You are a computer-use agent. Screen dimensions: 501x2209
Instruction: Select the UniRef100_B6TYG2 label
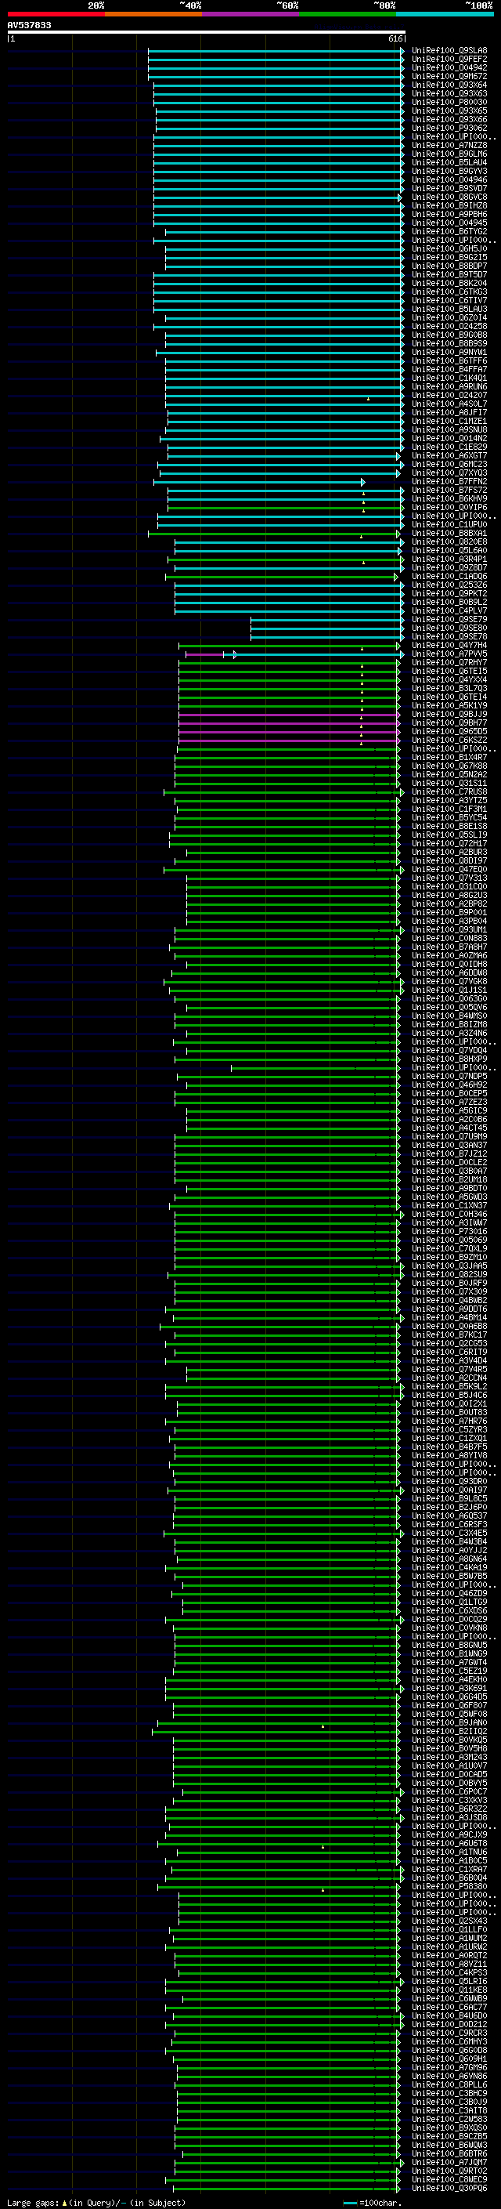click(449, 231)
